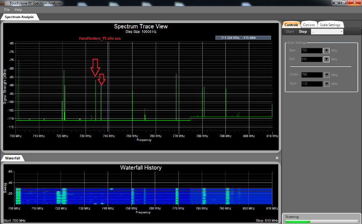Restore down the Touchstone window
The image size is (362, 224).
(344, 3)
